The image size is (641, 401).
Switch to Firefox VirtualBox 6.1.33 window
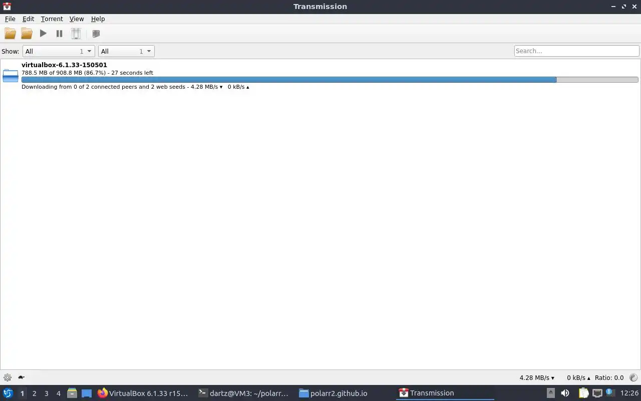point(143,393)
